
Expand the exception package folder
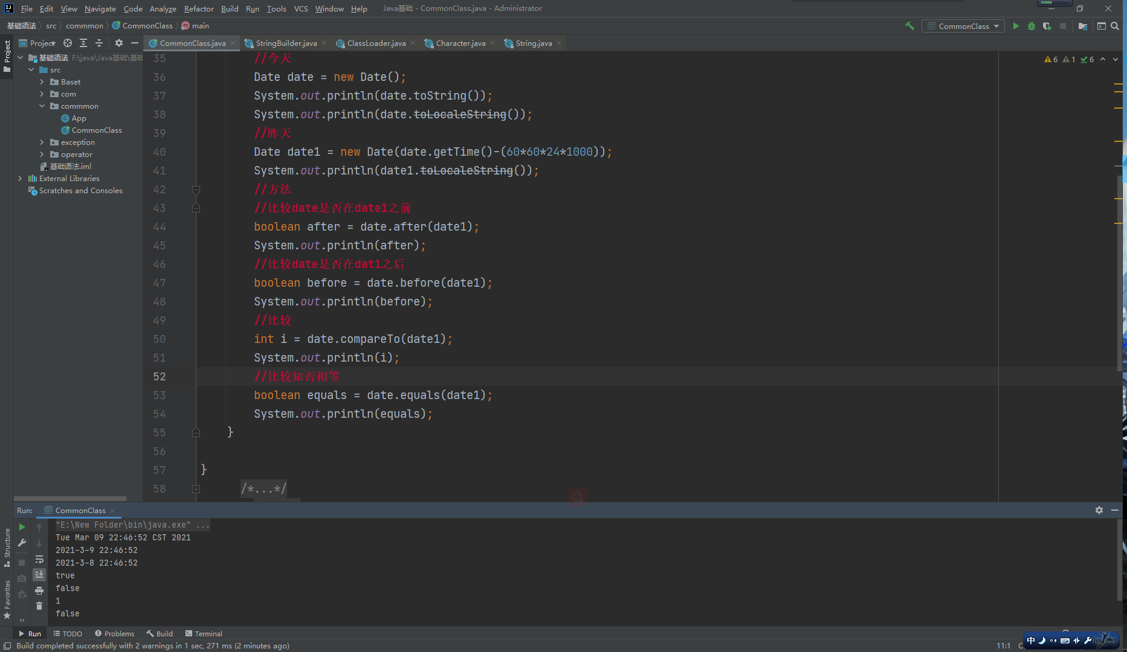(42, 142)
